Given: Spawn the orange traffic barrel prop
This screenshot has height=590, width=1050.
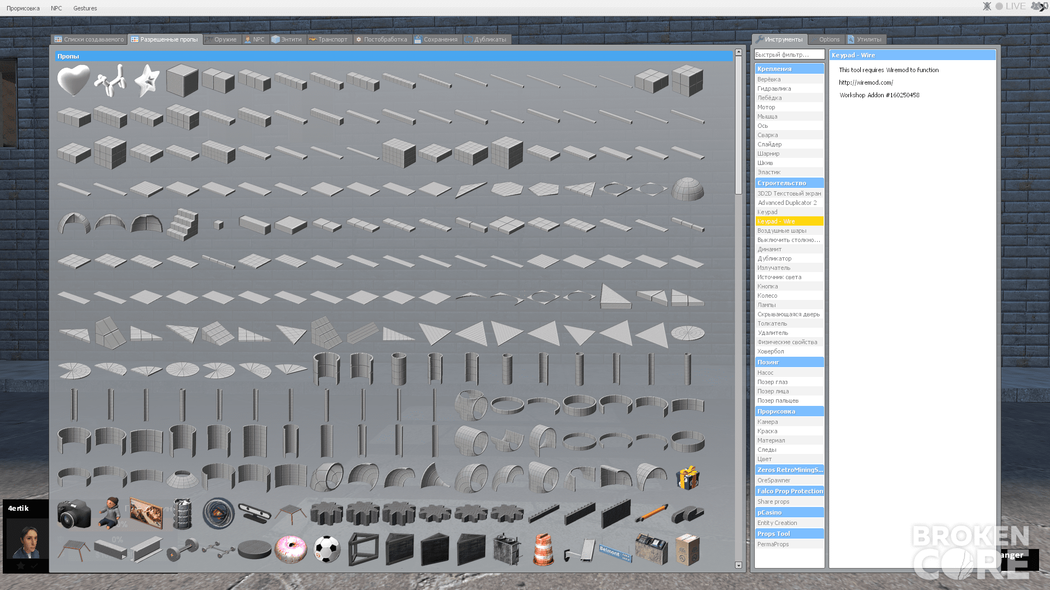Looking at the screenshot, I should pos(543,550).
